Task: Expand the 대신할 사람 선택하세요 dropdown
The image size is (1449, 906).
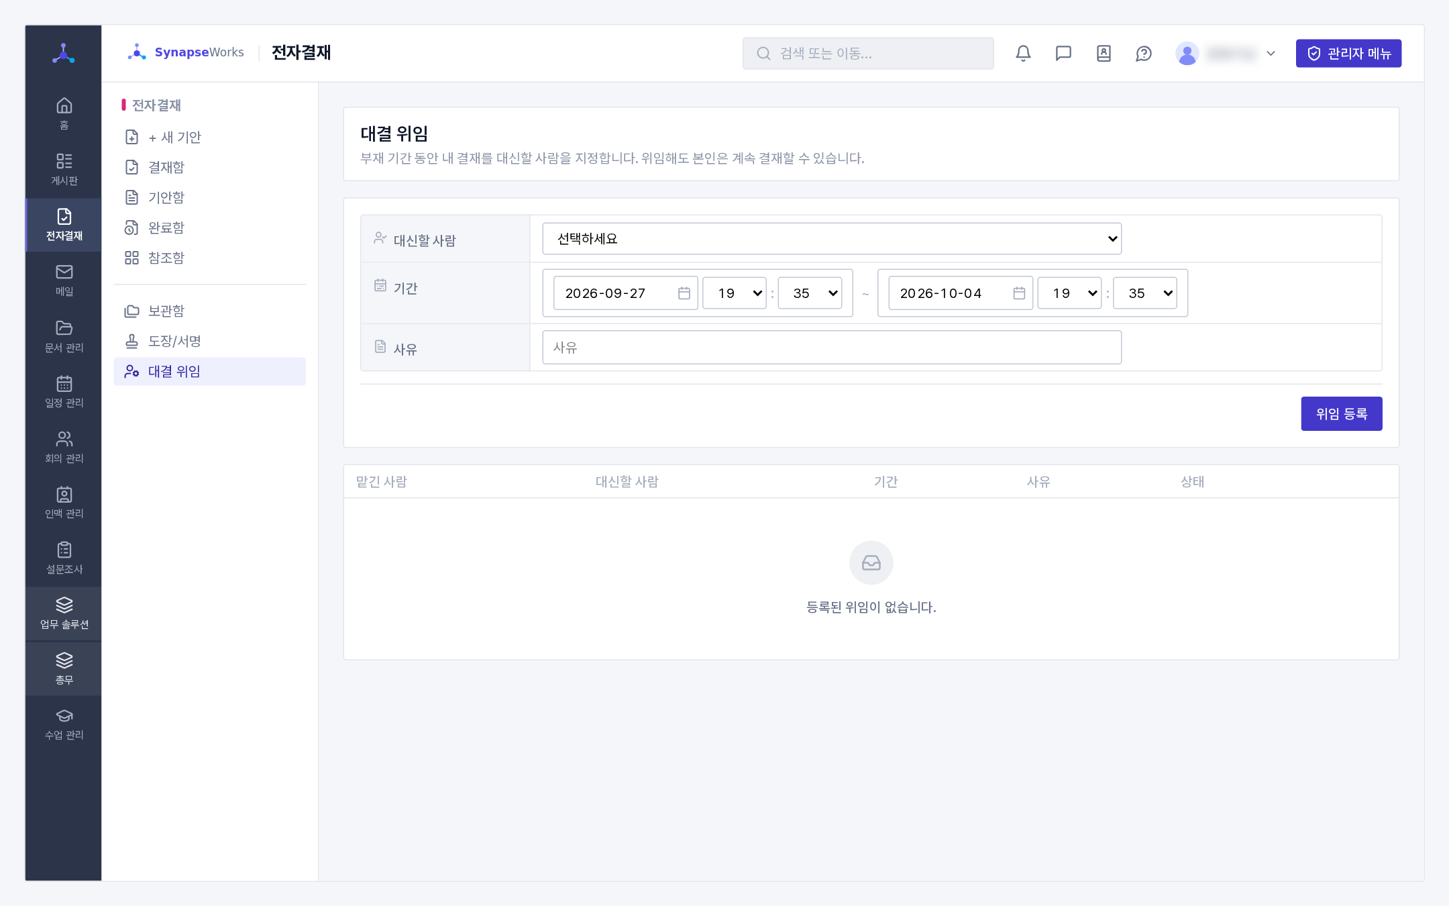Action: (x=832, y=238)
